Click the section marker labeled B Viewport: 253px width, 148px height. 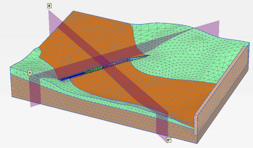tap(49, 6)
